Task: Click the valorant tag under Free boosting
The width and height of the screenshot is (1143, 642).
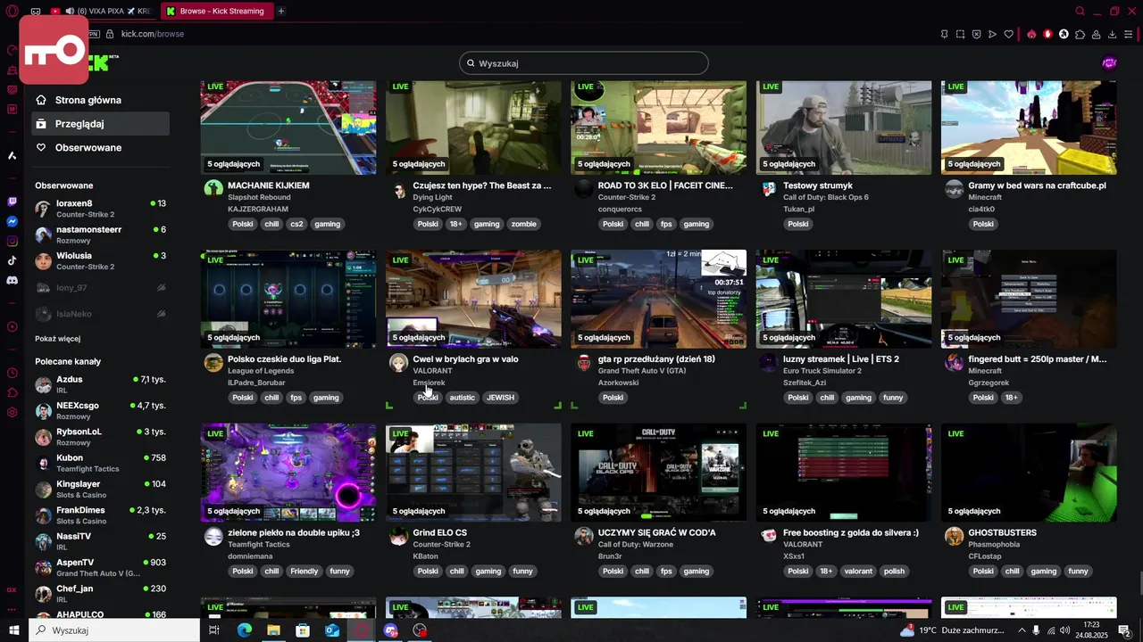Action: pyautogui.click(x=858, y=571)
